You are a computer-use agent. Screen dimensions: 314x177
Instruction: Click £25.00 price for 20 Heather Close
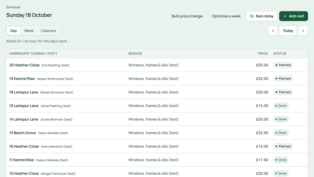point(262,65)
